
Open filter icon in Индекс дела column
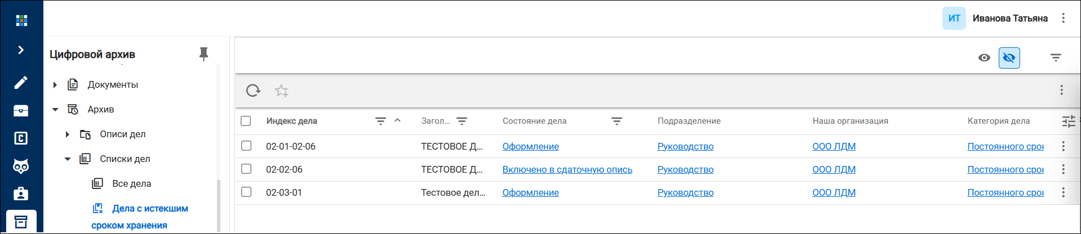pyautogui.click(x=381, y=121)
